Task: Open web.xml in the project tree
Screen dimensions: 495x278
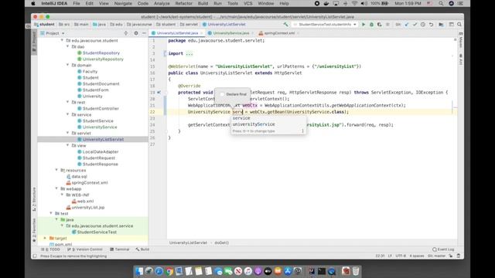Action: tap(85, 201)
